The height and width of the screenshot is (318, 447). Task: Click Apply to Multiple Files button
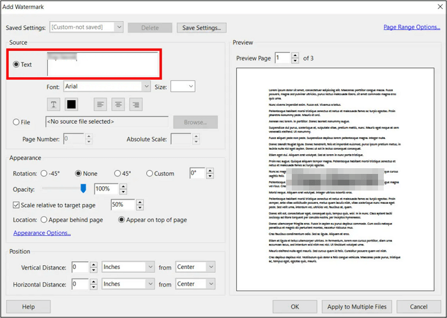tap(358, 307)
